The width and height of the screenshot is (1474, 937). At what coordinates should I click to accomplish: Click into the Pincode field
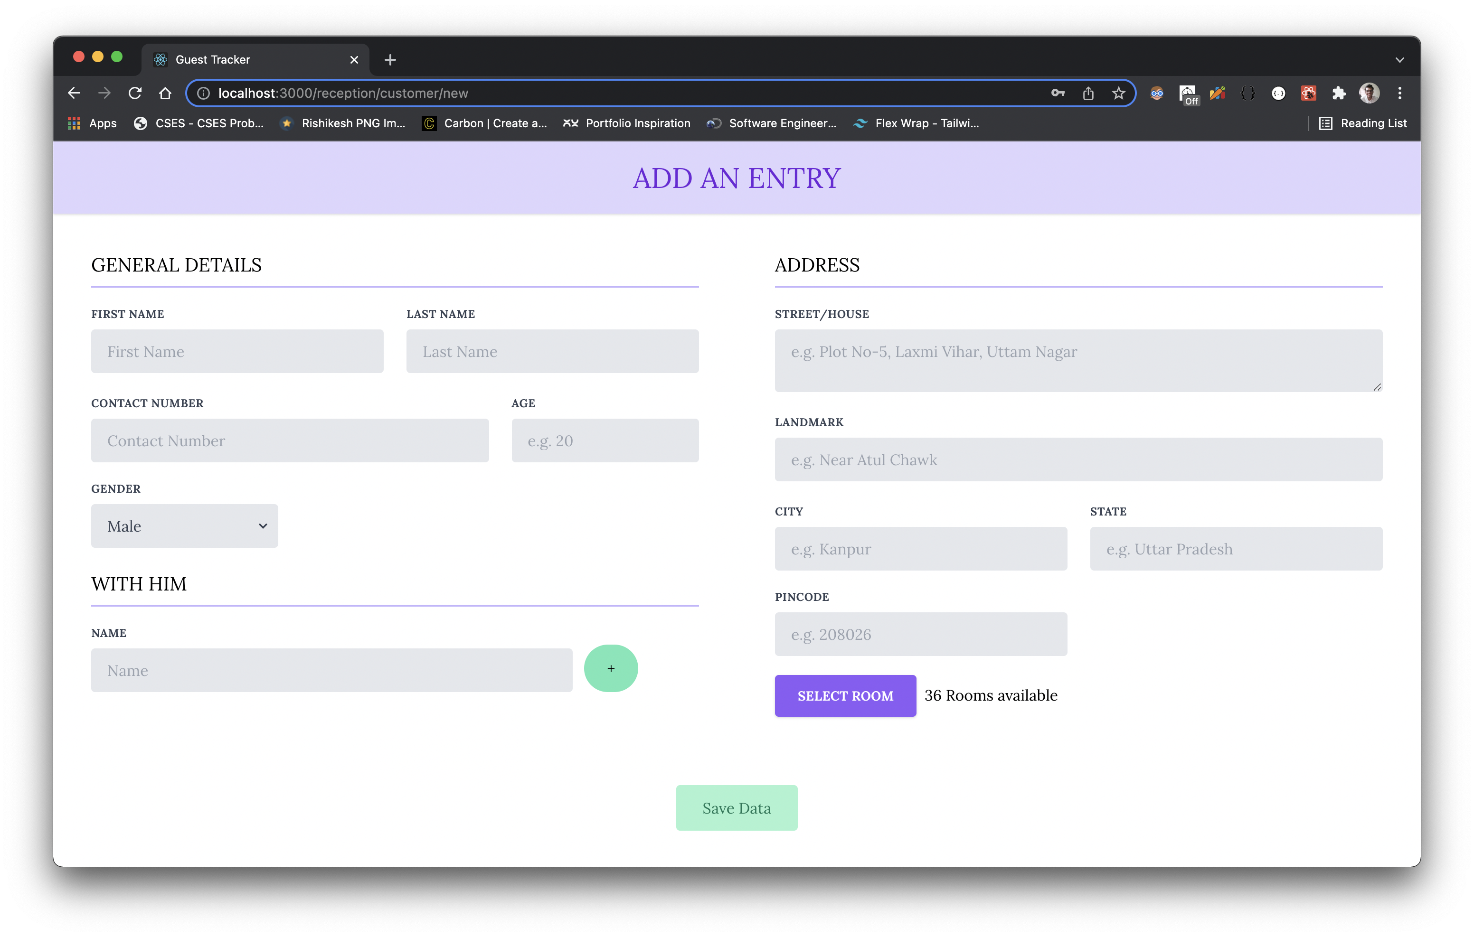(921, 634)
